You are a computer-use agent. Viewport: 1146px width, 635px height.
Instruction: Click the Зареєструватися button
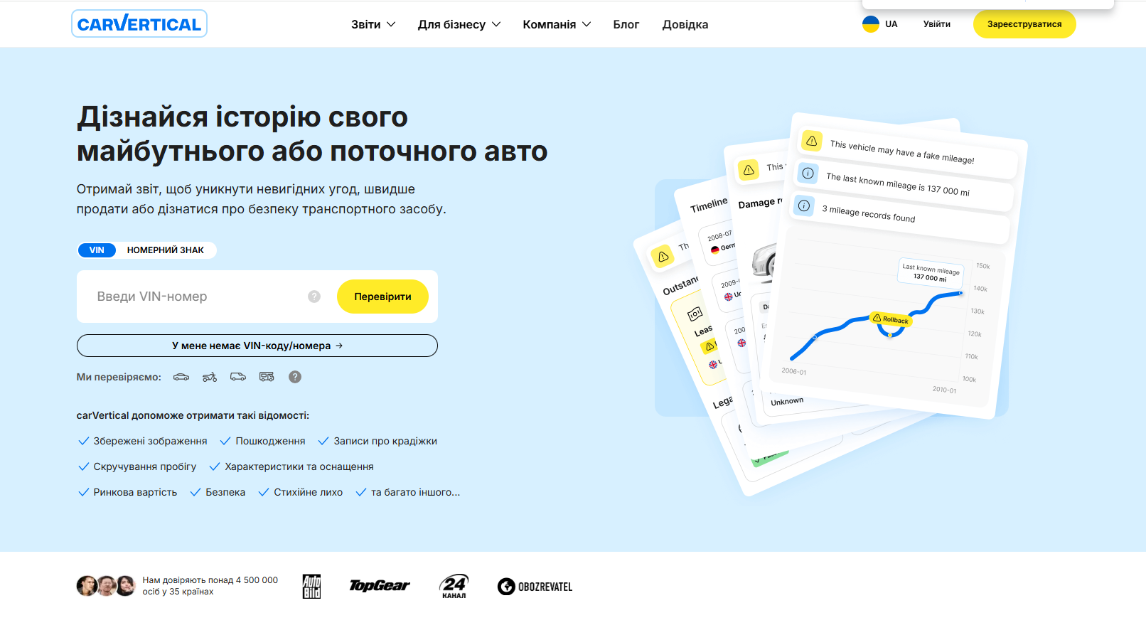click(x=1024, y=24)
